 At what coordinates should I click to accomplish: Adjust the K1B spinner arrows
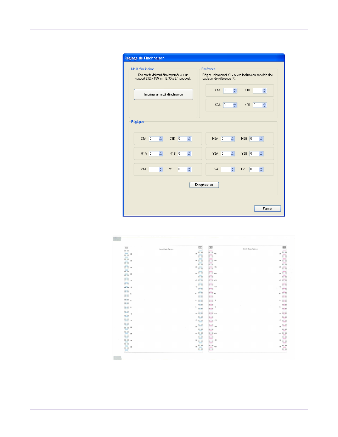[x=264, y=91]
